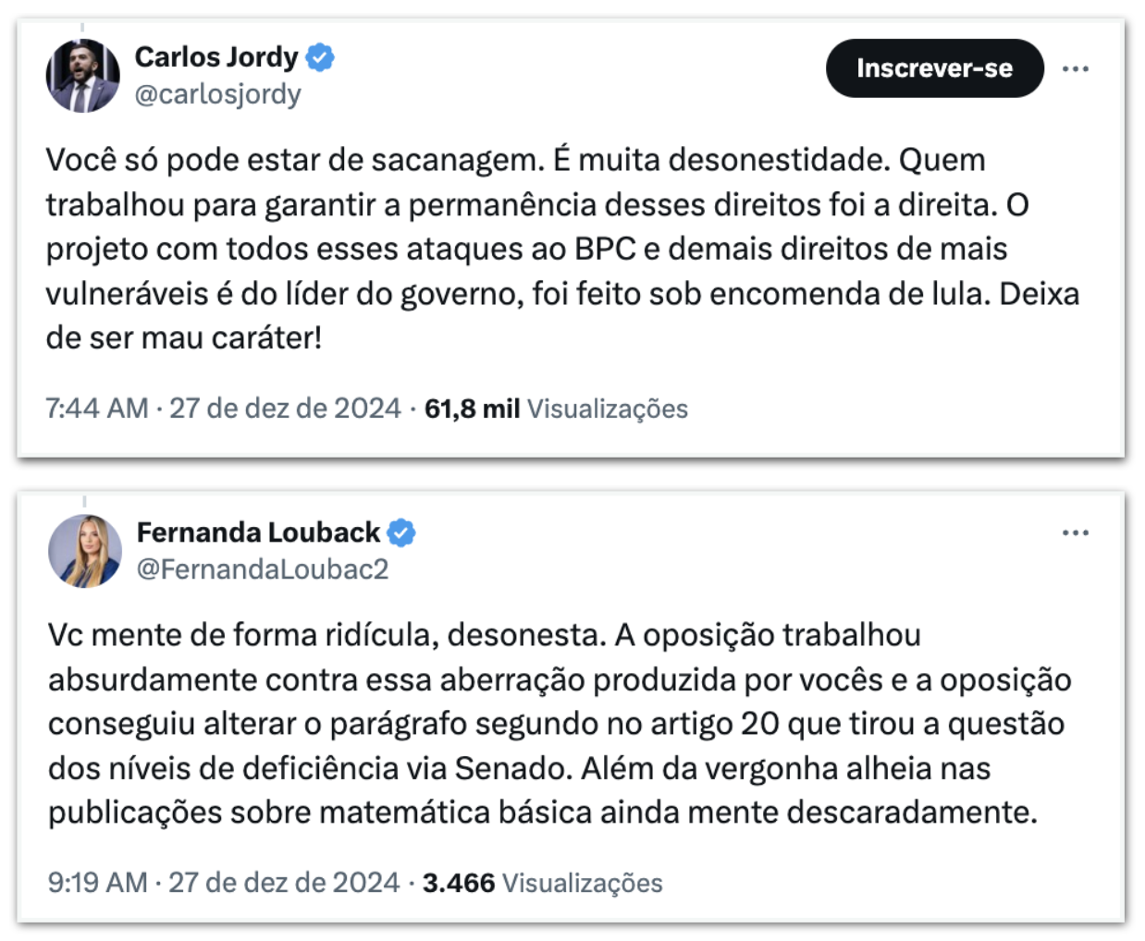Viewport: 1145px width, 941px height.
Task: Open the Fernanda Louback display name link
Action: (x=258, y=532)
